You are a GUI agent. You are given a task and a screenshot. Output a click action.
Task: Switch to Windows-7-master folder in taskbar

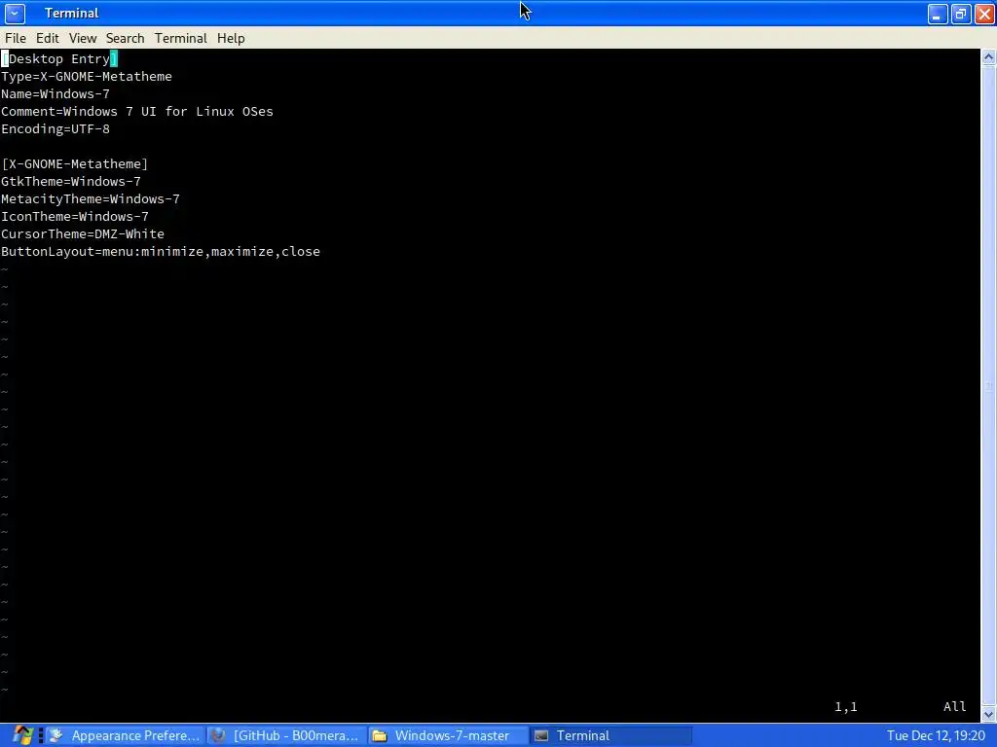[448, 735]
